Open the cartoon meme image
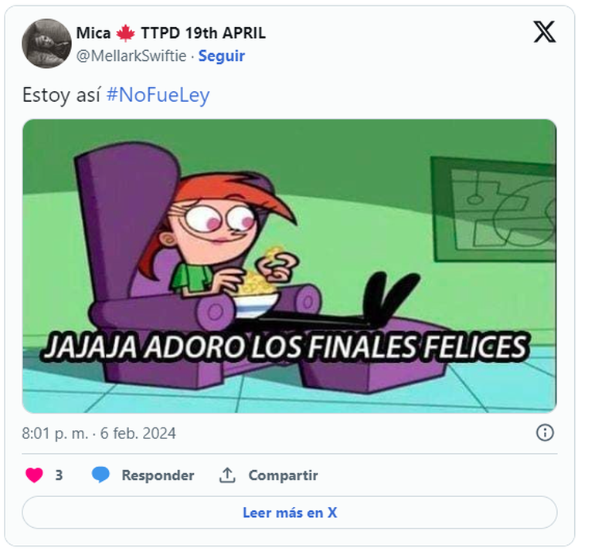Image resolution: width=595 pixels, height=558 pixels. click(290, 266)
